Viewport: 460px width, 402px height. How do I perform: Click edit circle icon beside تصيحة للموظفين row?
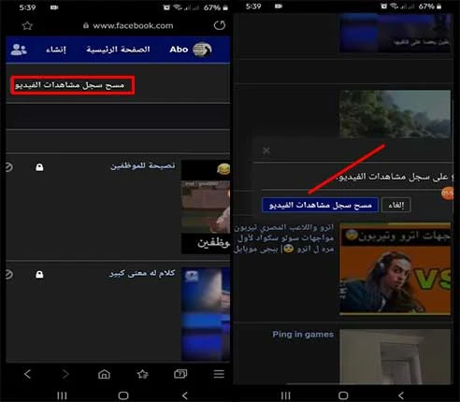[8, 167]
